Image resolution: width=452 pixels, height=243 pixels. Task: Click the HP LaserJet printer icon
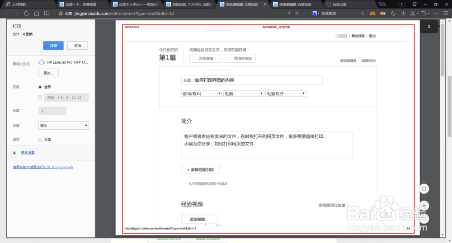42,62
